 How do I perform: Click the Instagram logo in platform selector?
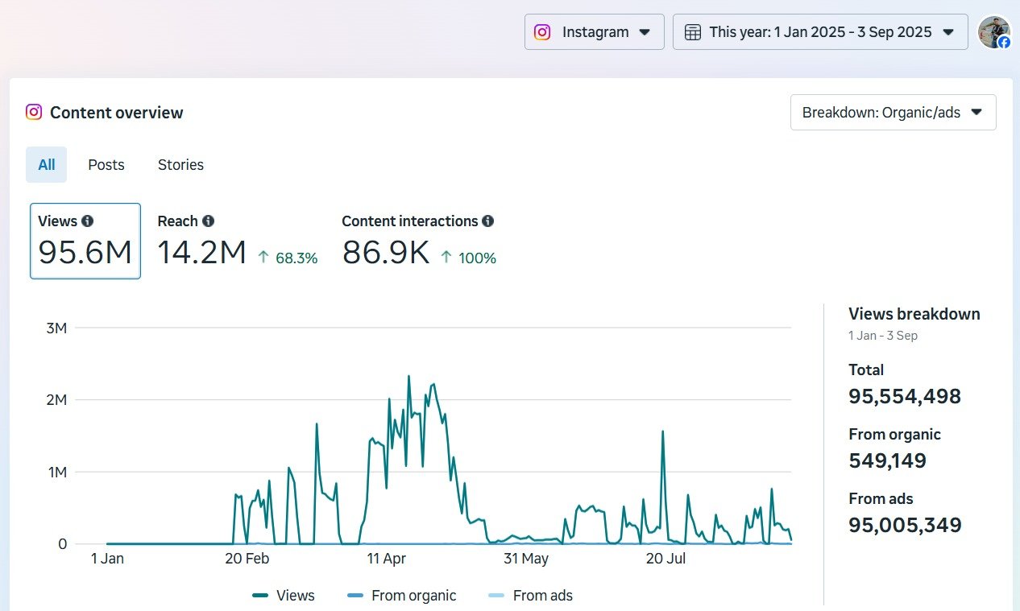click(x=542, y=32)
